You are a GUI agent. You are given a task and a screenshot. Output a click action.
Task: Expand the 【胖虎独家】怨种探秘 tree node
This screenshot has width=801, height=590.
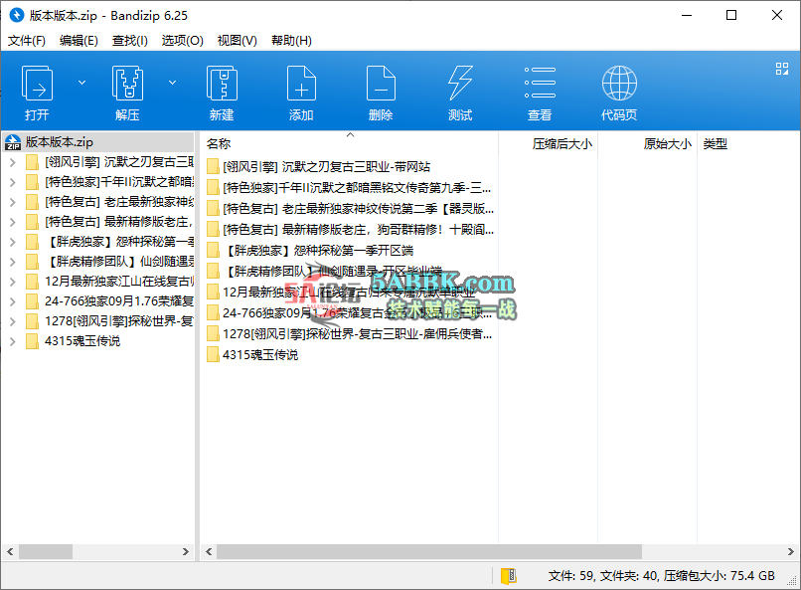(x=13, y=242)
